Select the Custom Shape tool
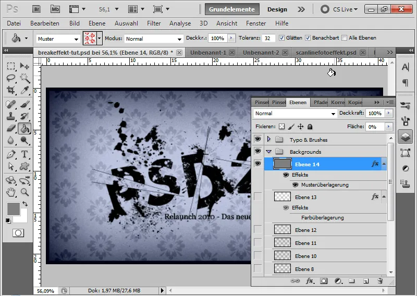Screen dimensions: 417x296 (x=24, y=166)
